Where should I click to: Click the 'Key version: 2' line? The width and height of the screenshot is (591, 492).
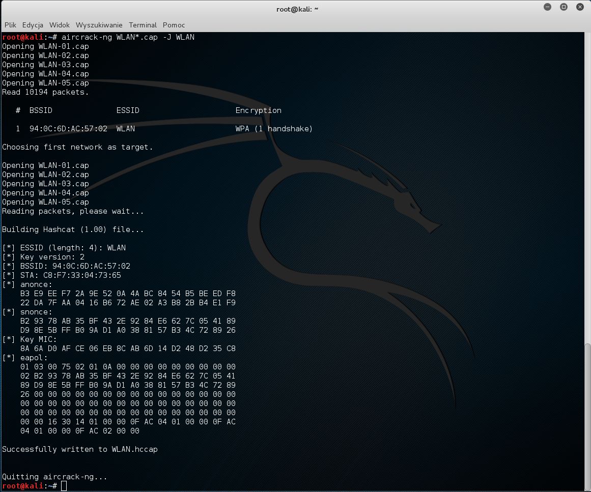pos(43,257)
